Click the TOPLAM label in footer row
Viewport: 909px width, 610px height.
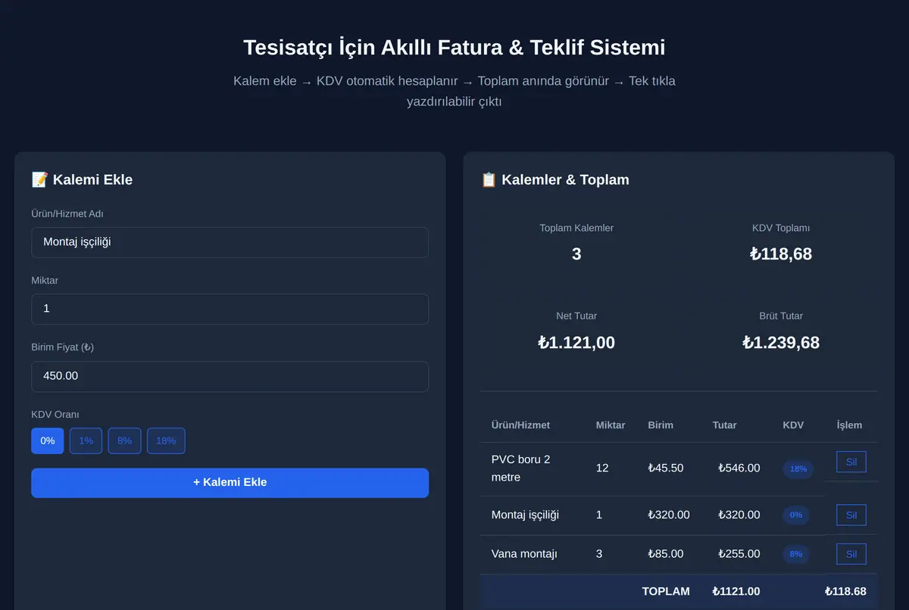click(666, 591)
